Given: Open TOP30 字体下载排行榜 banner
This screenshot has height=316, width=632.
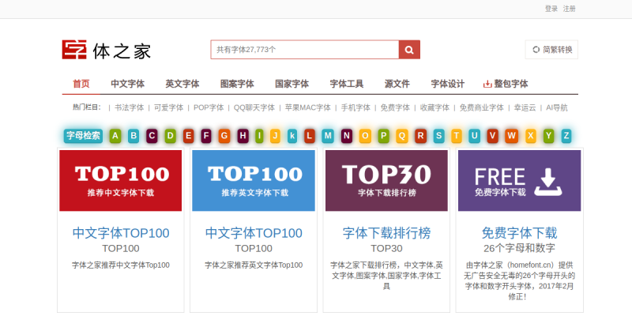Looking at the screenshot, I should click(386, 181).
